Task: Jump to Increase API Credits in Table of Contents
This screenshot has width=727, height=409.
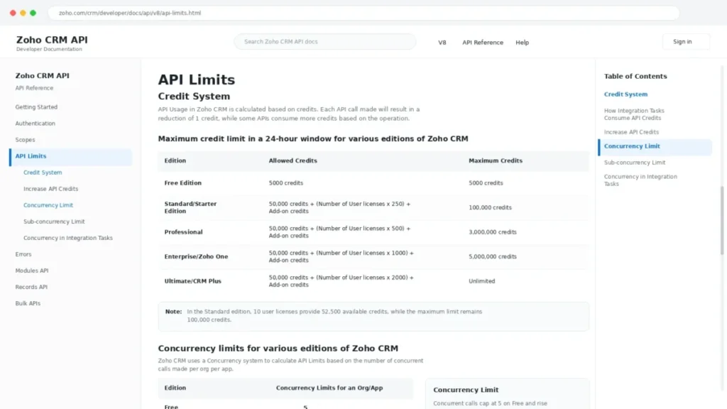Action: click(631, 132)
